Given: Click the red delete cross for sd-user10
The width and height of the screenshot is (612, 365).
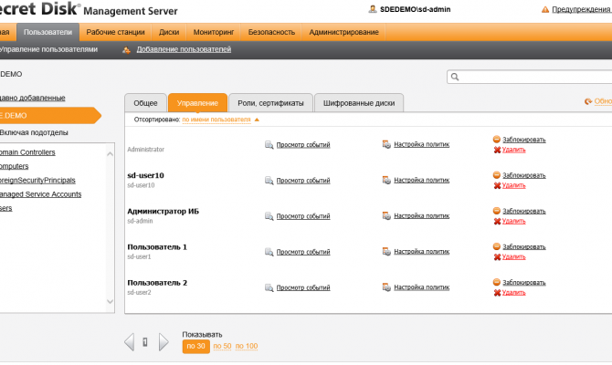Looking at the screenshot, I should [x=497, y=185].
